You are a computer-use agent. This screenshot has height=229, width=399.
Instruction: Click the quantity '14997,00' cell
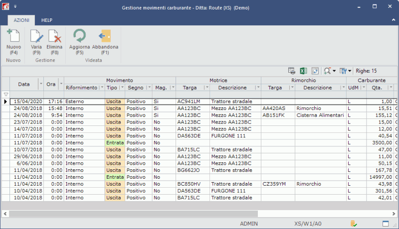click(380, 177)
